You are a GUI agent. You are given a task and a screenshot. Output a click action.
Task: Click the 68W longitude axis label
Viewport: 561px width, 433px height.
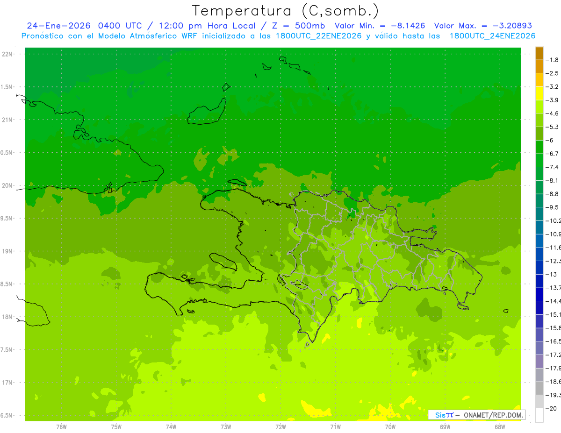click(500, 427)
